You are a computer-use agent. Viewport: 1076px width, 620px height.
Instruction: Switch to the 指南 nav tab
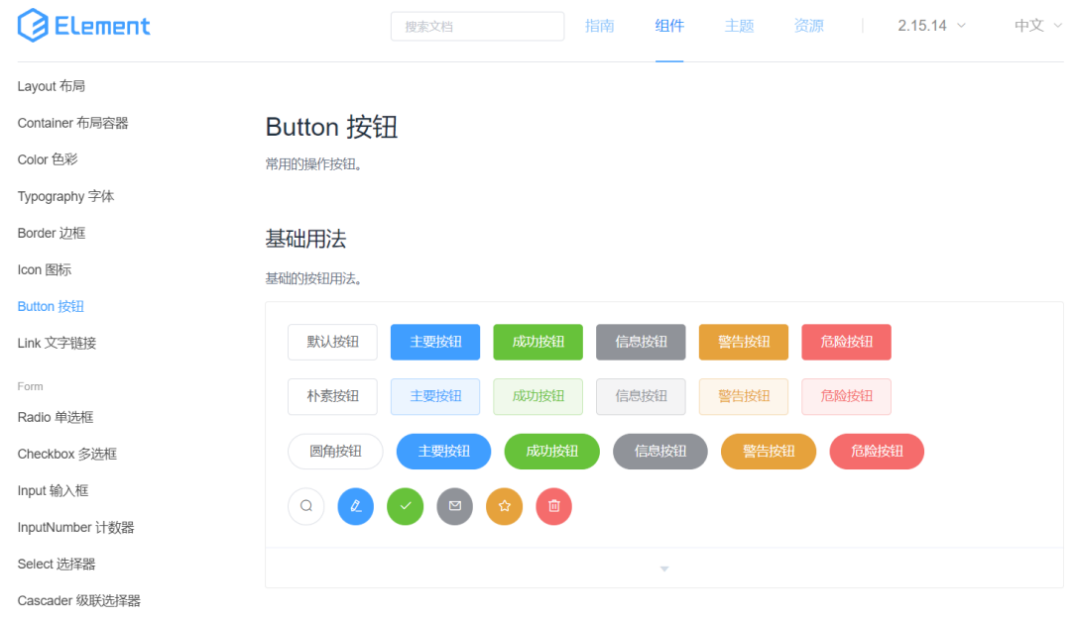coord(600,26)
